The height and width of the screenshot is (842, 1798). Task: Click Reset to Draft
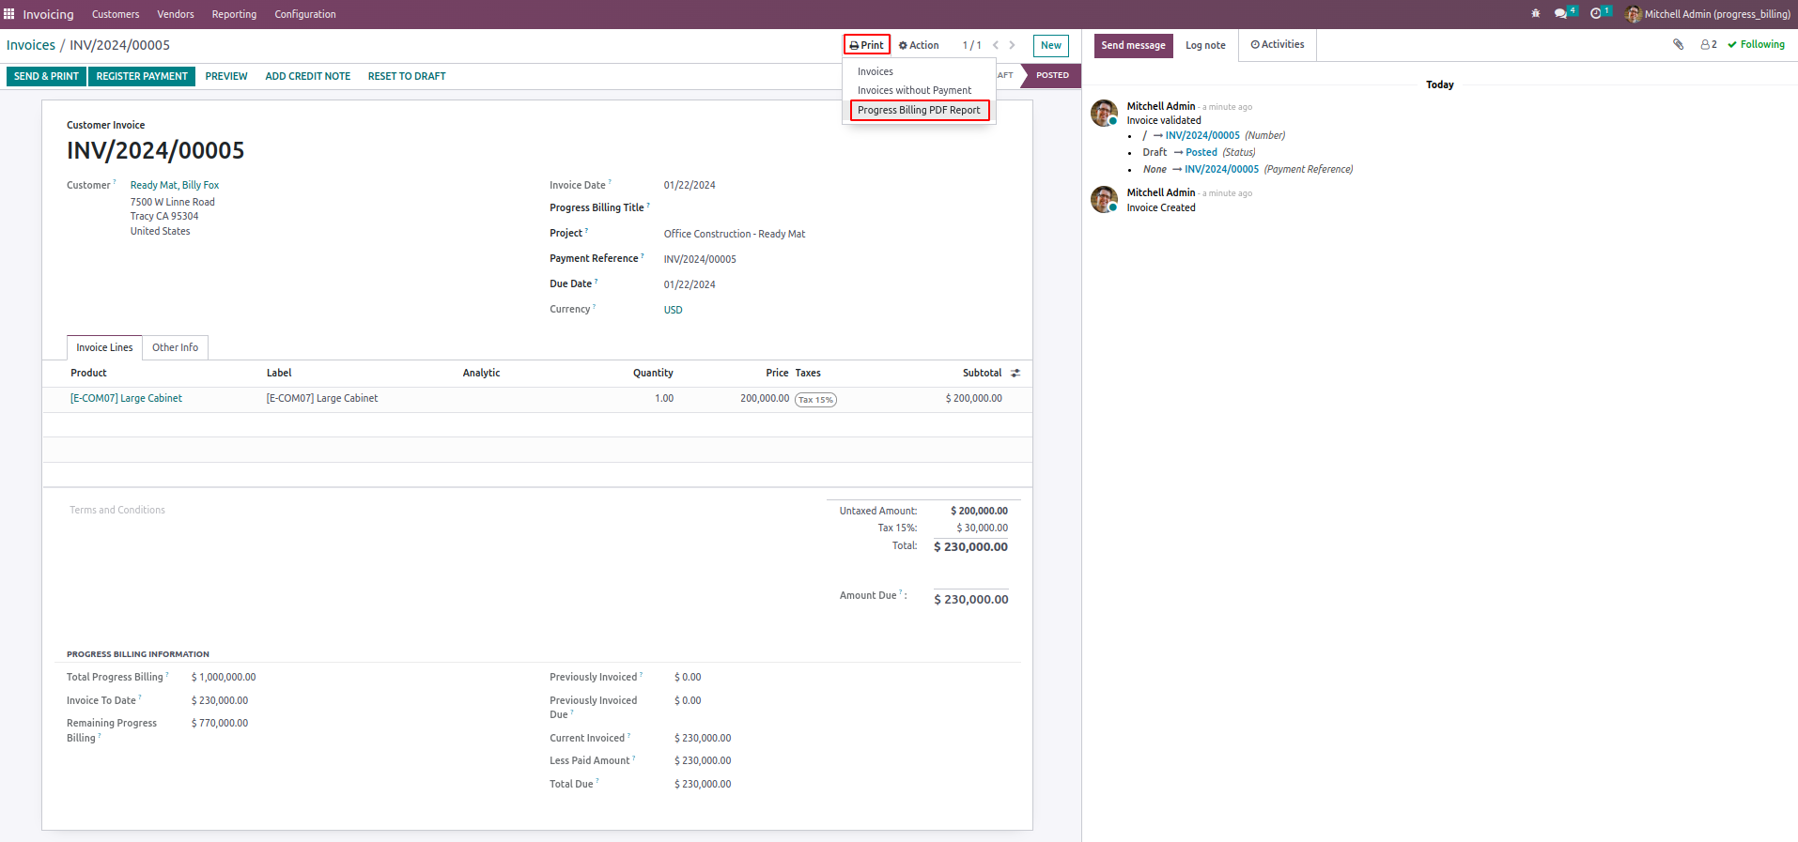(407, 76)
